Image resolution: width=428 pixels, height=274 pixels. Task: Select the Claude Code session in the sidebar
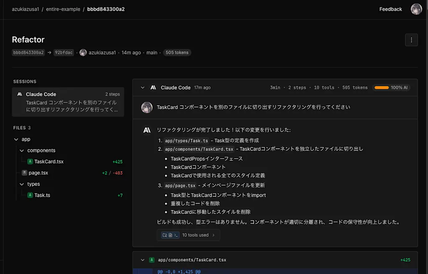point(68,102)
